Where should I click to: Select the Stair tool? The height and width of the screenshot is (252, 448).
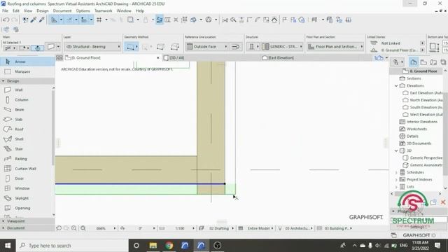26,149
